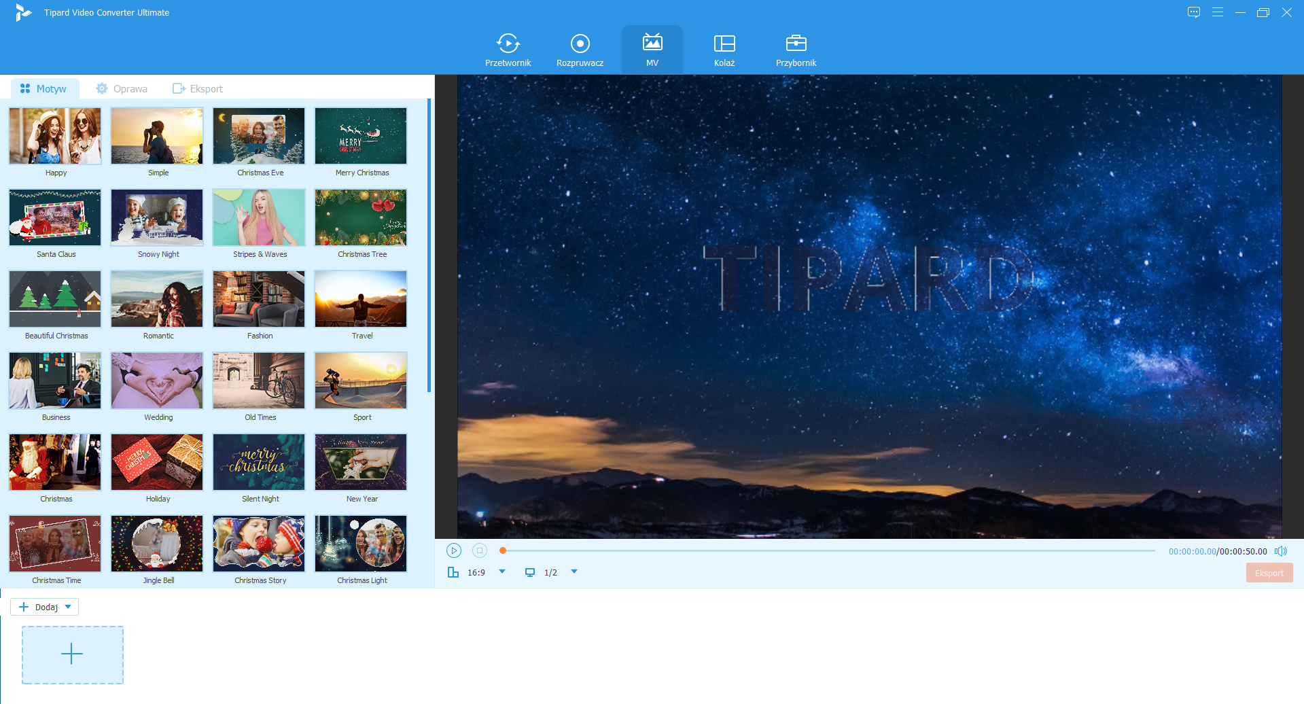The height and width of the screenshot is (704, 1304).
Task: Expand the 1/2 preview quality dropdown
Action: coord(574,571)
